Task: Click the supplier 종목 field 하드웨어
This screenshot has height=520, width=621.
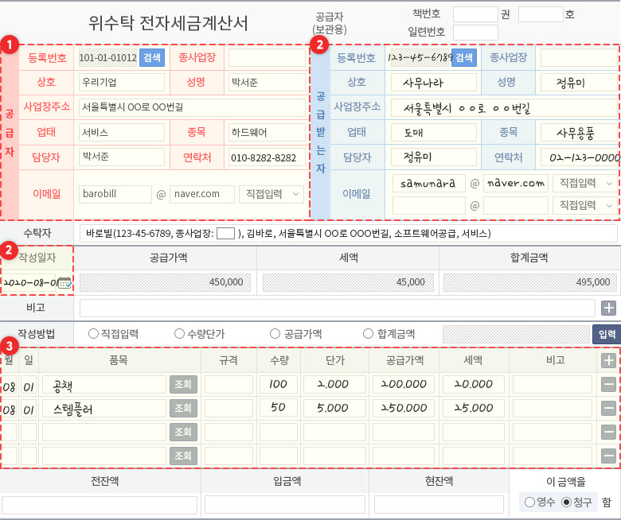Action: point(267,133)
